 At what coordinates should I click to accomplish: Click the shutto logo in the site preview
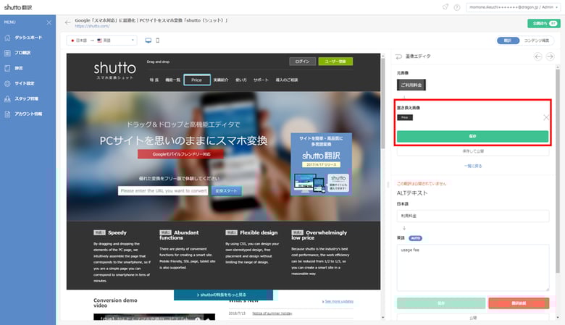[x=114, y=69]
